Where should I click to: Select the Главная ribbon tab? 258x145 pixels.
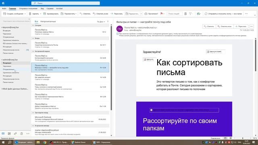[x=12, y=8]
